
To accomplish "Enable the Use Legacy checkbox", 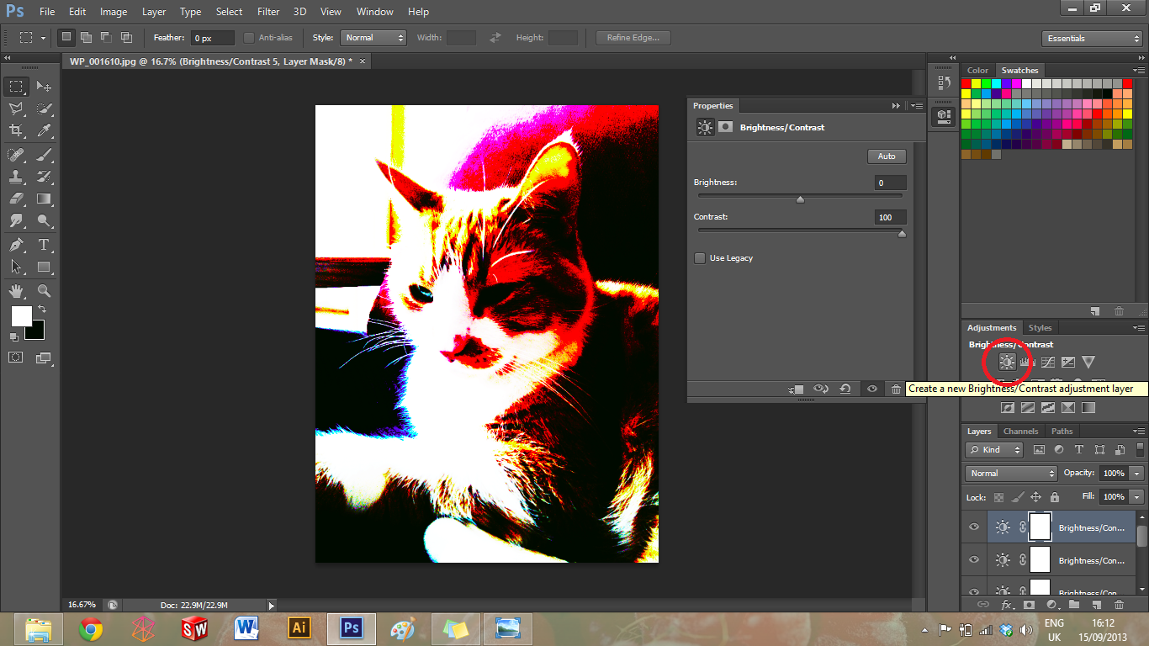I will (x=700, y=258).
